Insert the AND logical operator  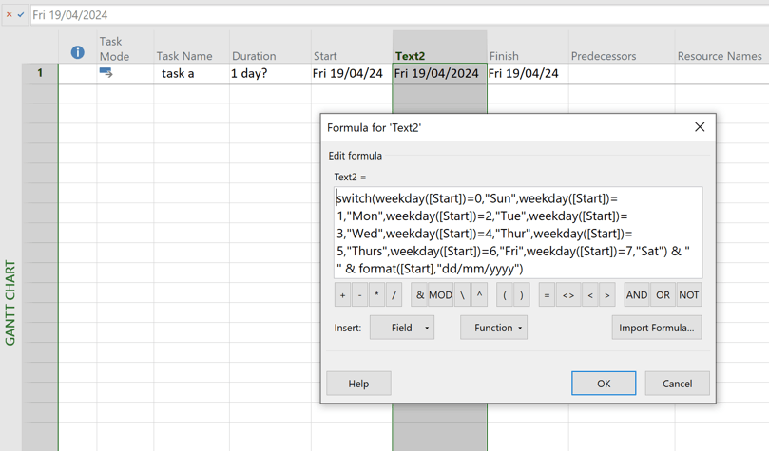pos(637,294)
